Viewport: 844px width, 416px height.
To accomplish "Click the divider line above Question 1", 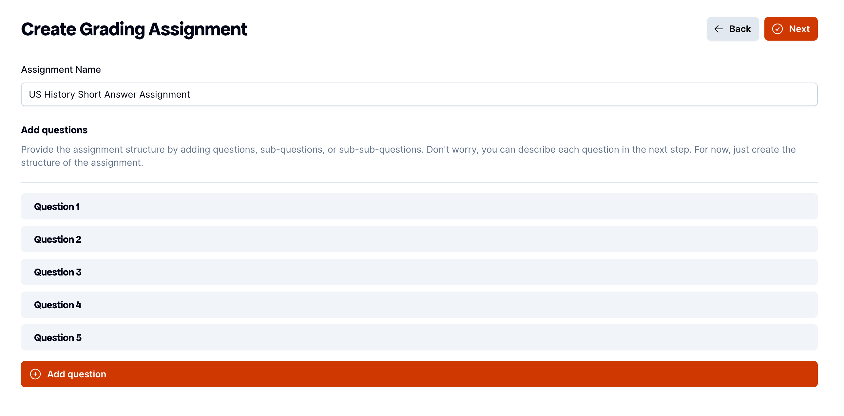I will coord(419,182).
